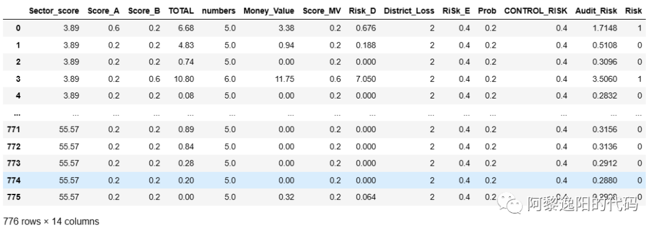The height and width of the screenshot is (233, 660).
Task: Click the 776 rows × 14 columns summary
Action: pyautogui.click(x=51, y=221)
